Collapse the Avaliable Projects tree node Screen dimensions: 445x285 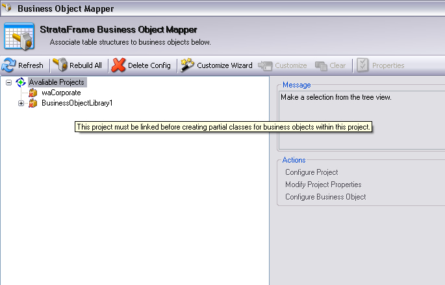[x=8, y=83]
